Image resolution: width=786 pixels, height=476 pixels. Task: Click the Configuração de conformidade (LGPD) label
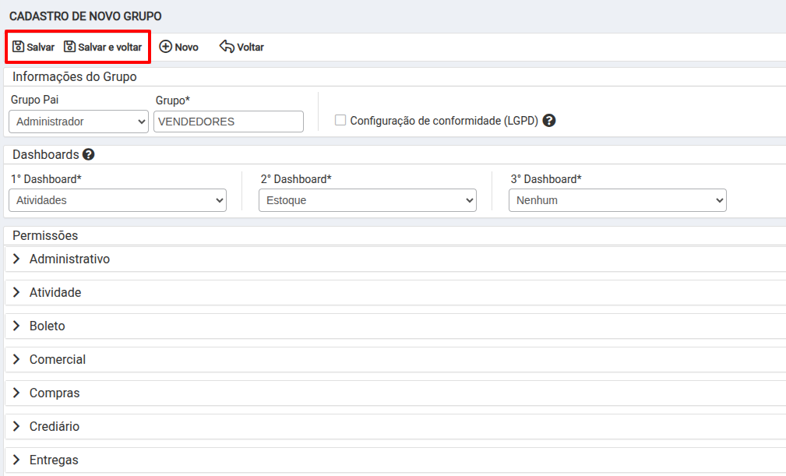[444, 121]
